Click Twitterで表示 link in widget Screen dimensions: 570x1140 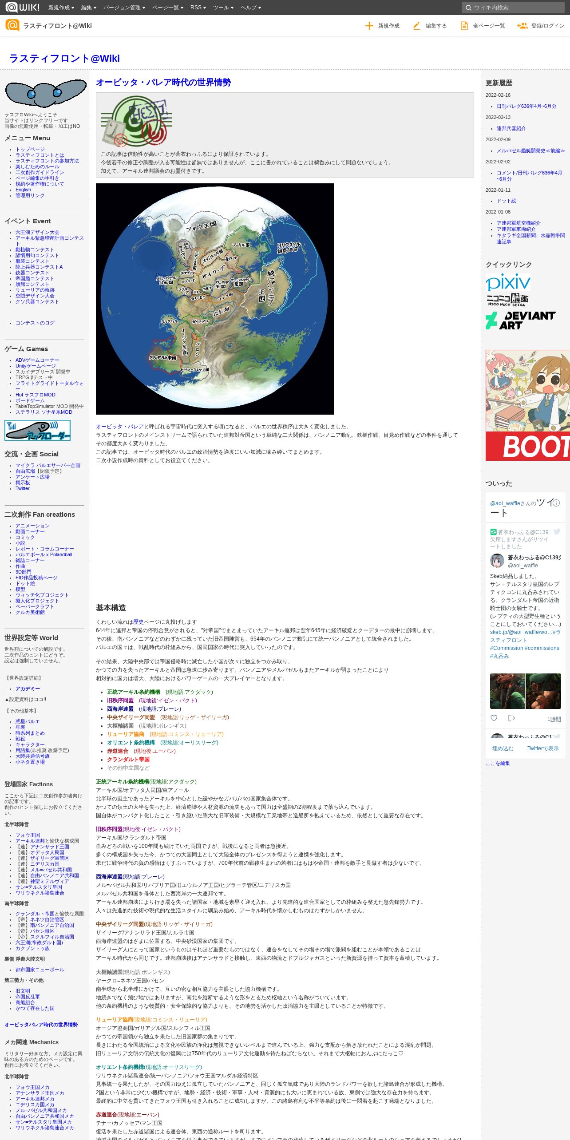tap(543, 748)
